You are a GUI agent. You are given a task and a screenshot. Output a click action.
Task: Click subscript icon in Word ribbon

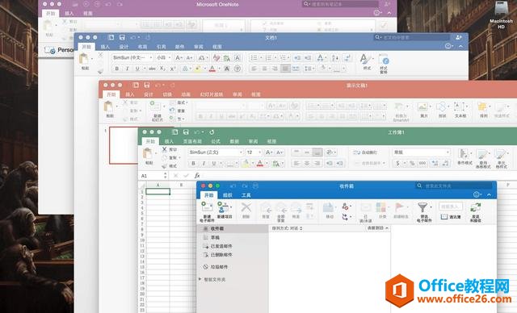click(162, 69)
